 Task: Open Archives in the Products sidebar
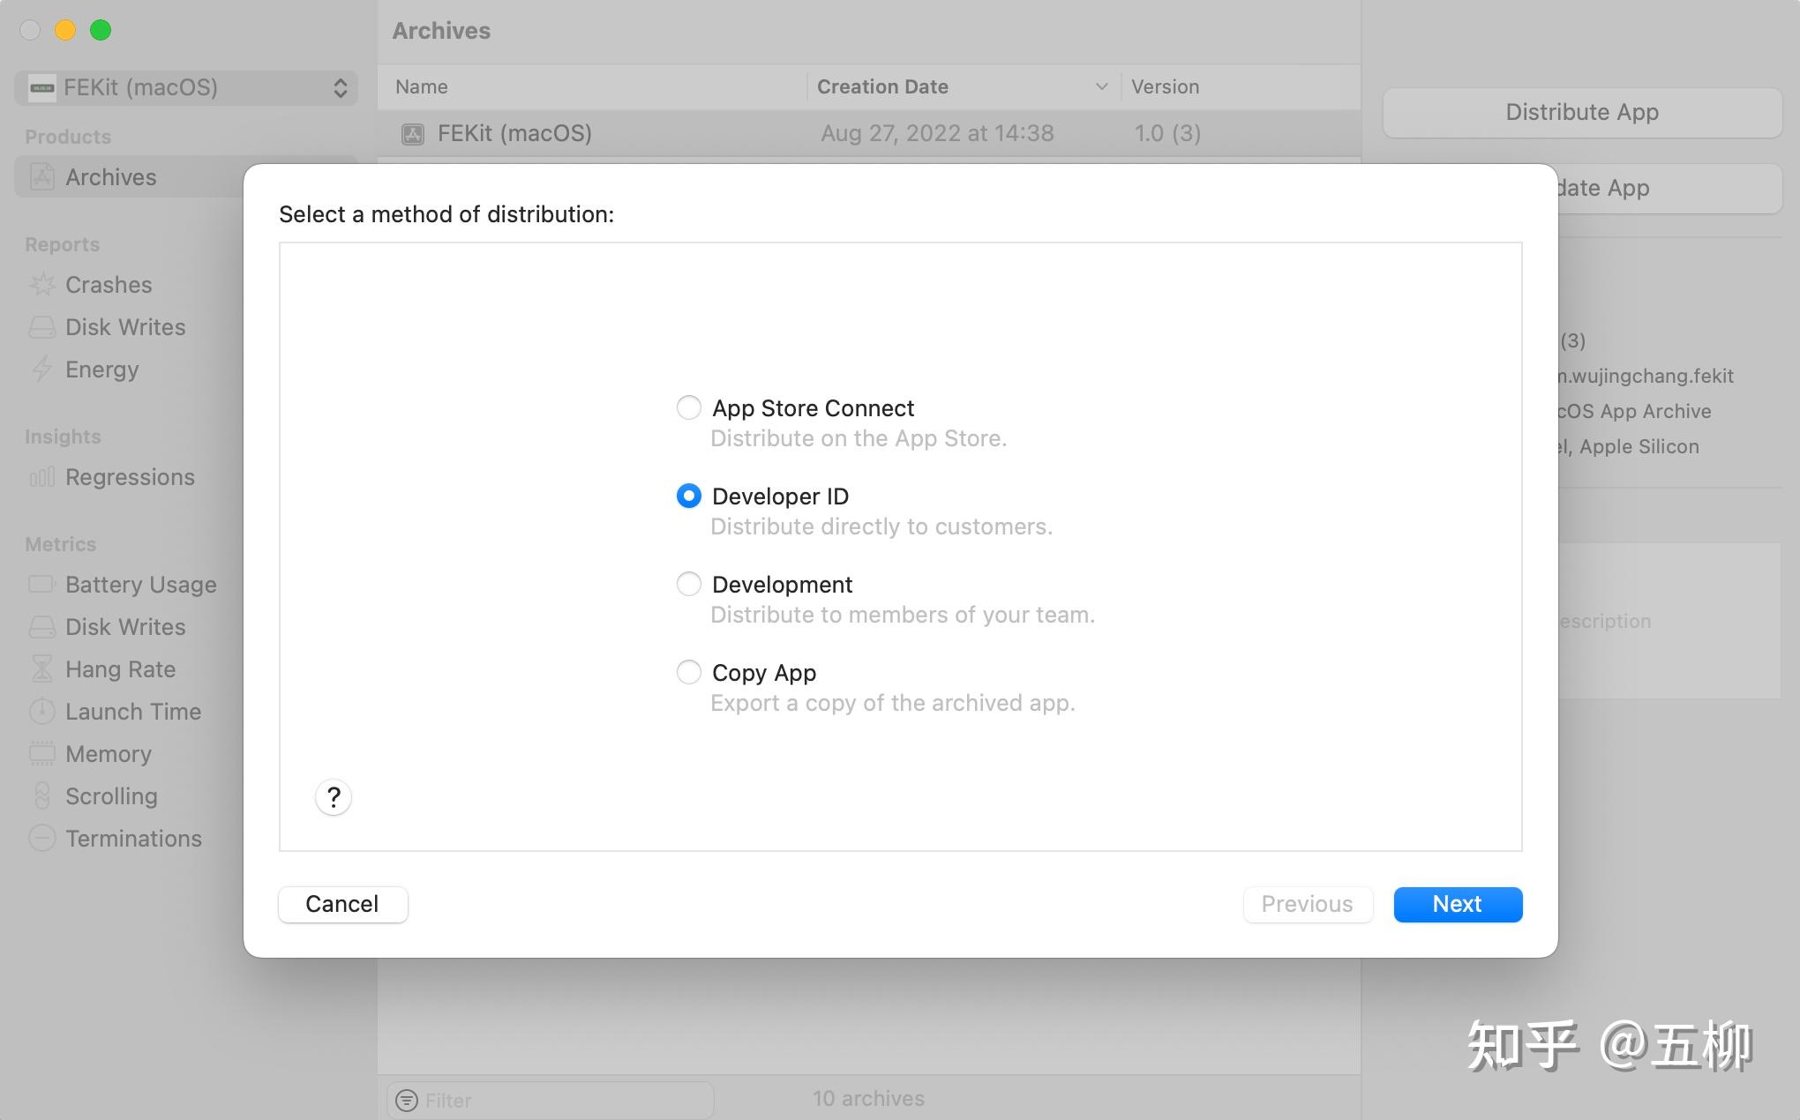pyautogui.click(x=110, y=176)
